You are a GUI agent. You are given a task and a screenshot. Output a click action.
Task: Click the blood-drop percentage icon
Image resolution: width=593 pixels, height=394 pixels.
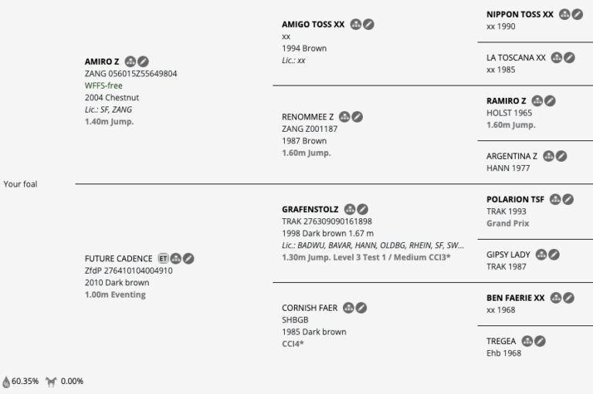[x=6, y=381]
